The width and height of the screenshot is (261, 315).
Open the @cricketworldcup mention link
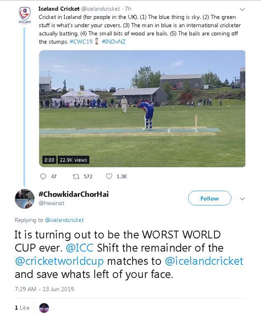click(59, 261)
